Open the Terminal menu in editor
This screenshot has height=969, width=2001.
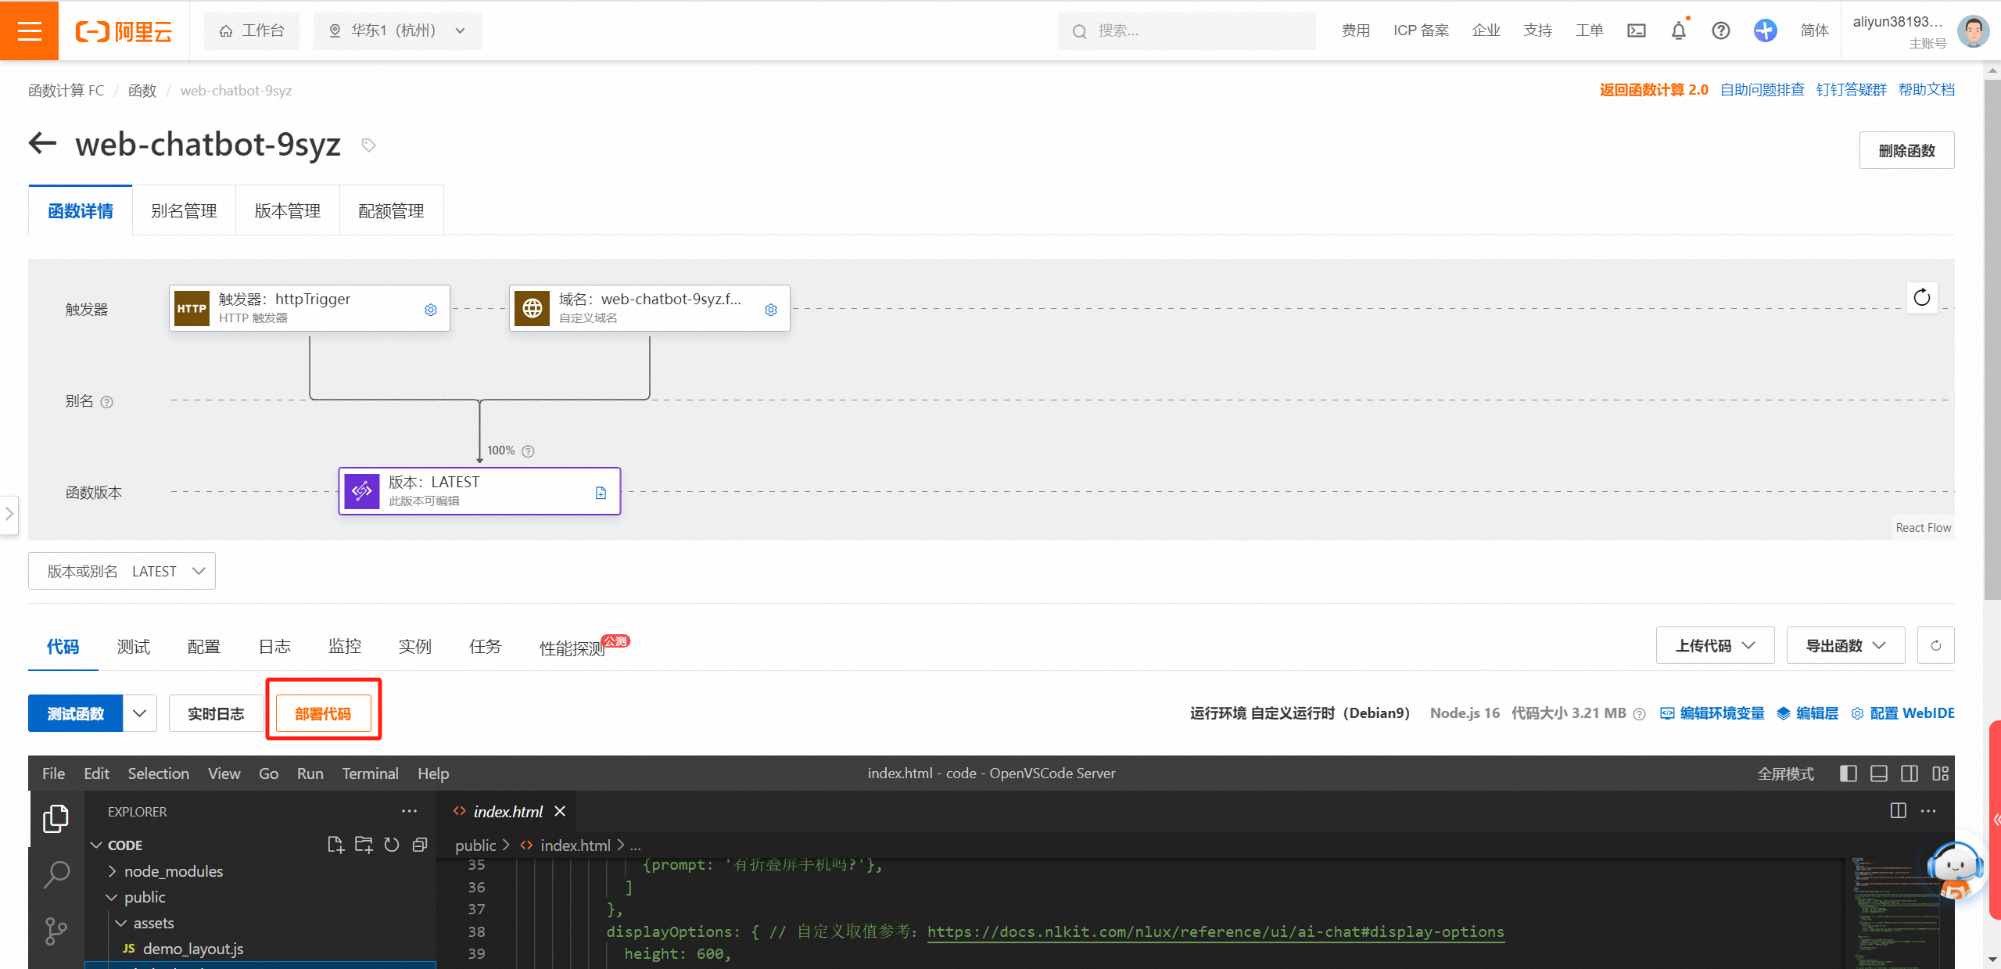coord(370,773)
